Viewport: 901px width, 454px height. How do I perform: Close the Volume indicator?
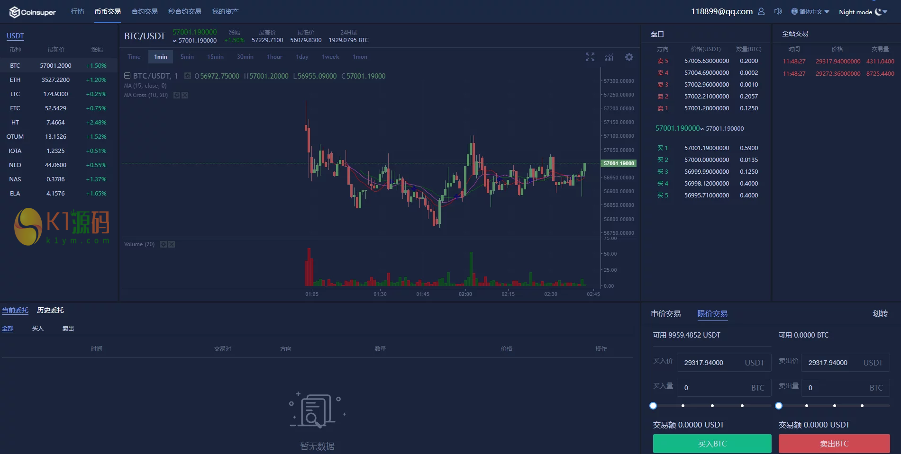pos(172,244)
